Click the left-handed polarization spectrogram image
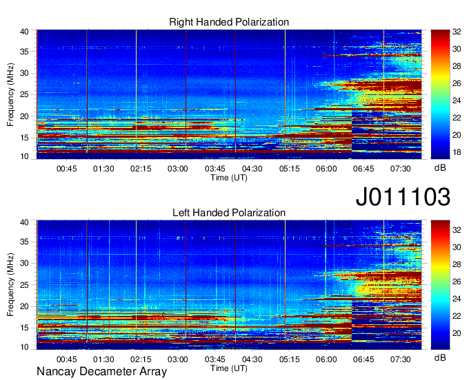 click(x=229, y=284)
